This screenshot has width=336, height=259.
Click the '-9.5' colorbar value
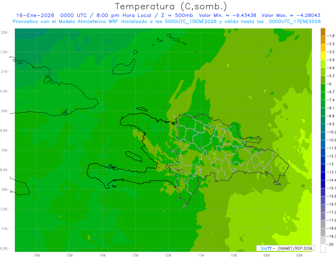click(331, 124)
